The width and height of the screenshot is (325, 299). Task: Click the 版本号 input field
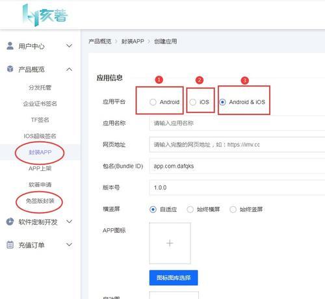click(x=237, y=188)
